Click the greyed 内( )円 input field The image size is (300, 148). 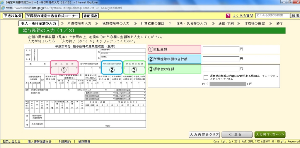pos(228,84)
